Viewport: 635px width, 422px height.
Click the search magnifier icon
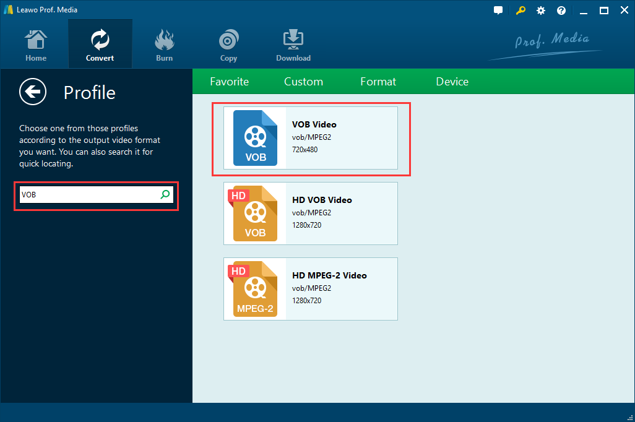pyautogui.click(x=165, y=194)
